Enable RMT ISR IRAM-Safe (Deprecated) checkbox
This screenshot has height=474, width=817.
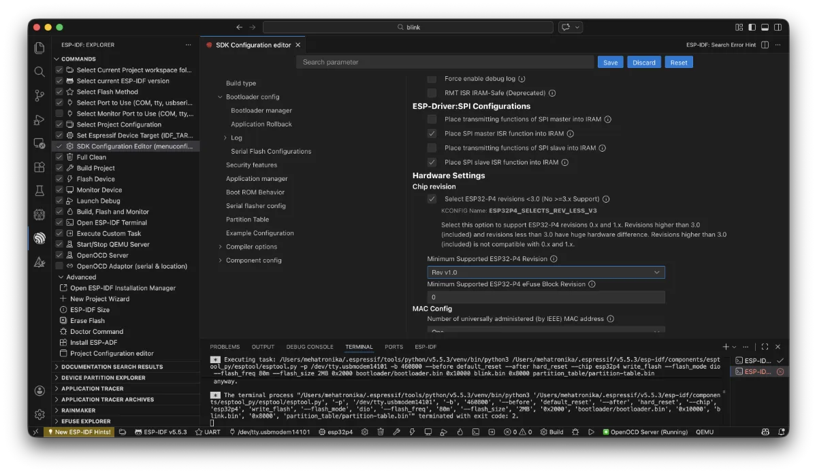coord(432,93)
